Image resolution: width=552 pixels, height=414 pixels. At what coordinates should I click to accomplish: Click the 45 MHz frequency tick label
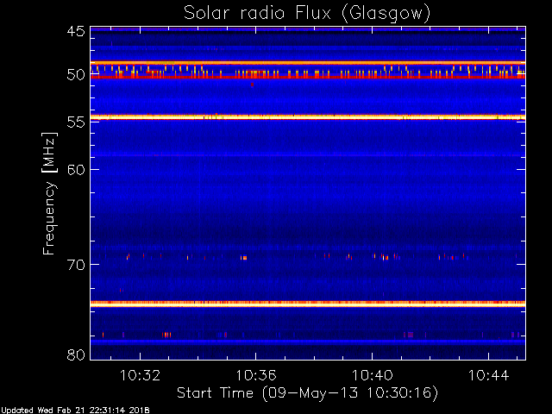[75, 32]
